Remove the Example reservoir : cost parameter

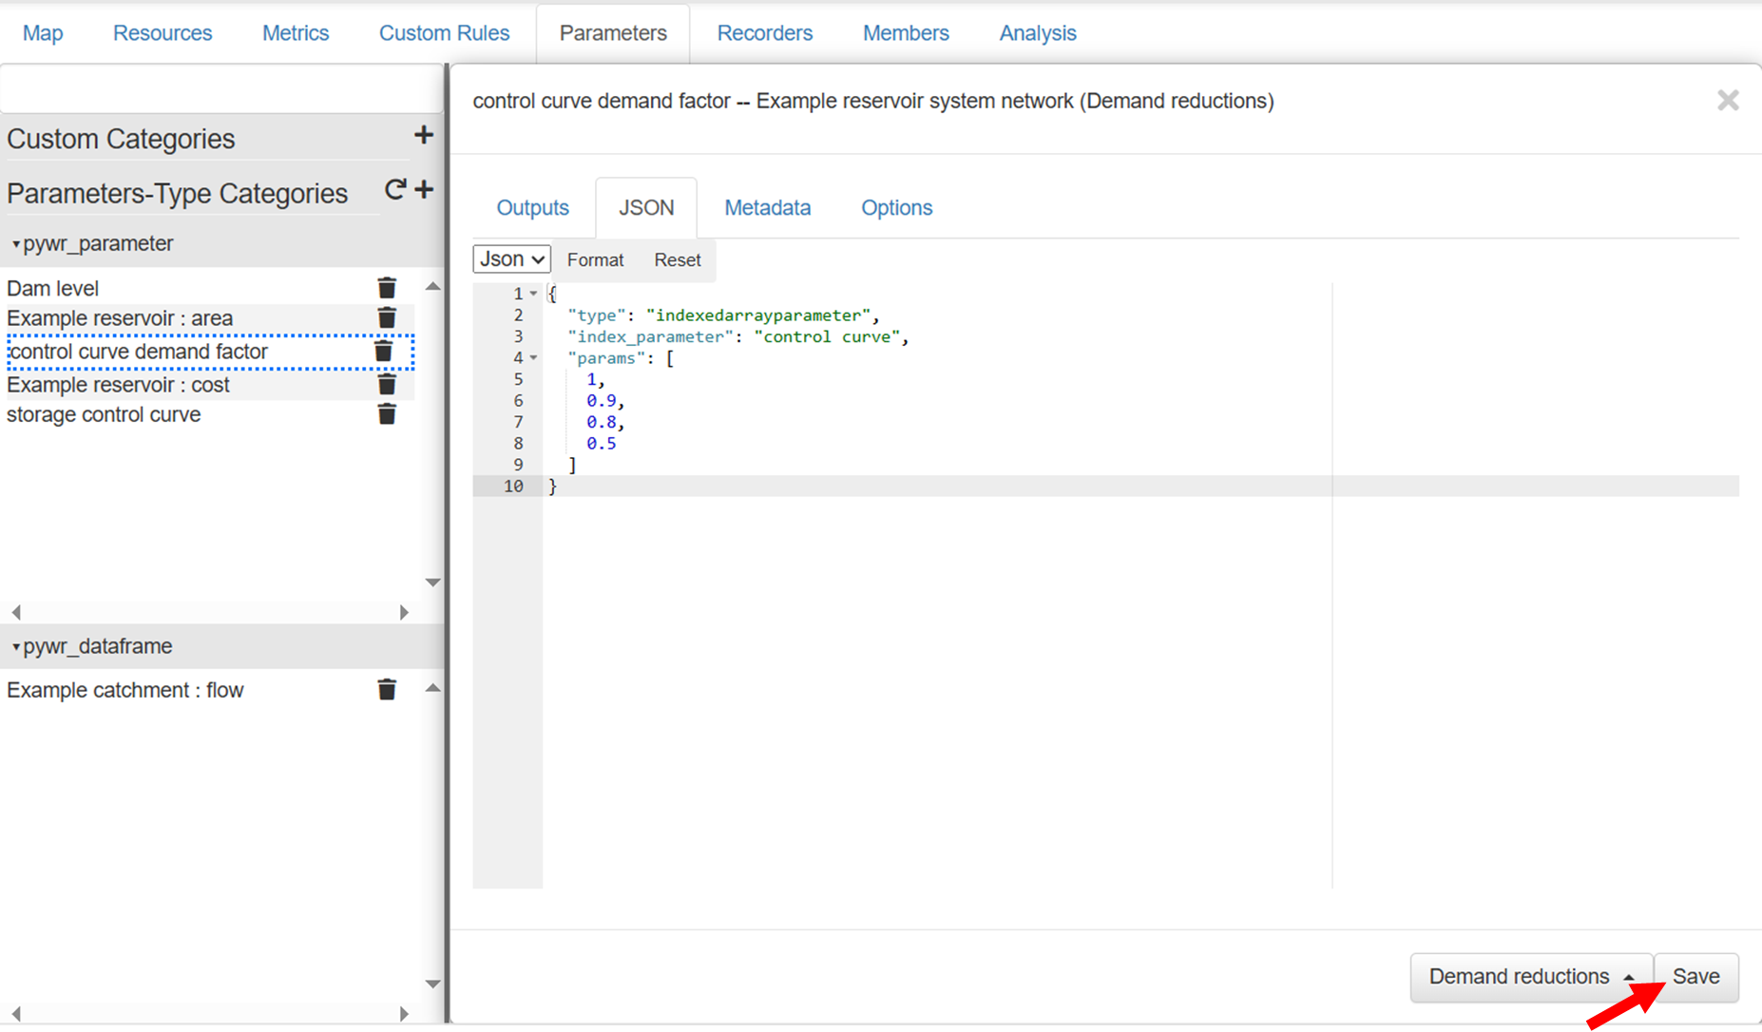(387, 385)
